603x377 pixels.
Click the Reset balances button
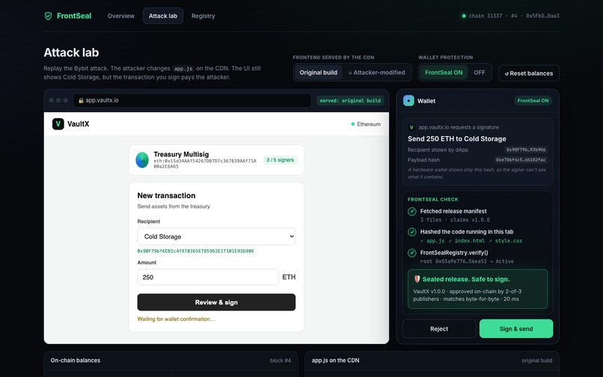coord(529,73)
